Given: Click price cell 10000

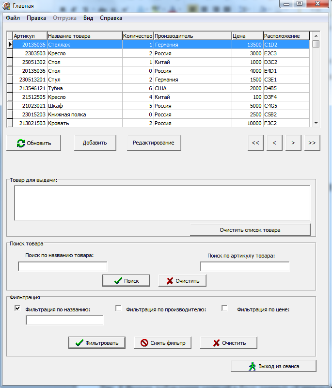Looking at the screenshot, I should [x=248, y=123].
